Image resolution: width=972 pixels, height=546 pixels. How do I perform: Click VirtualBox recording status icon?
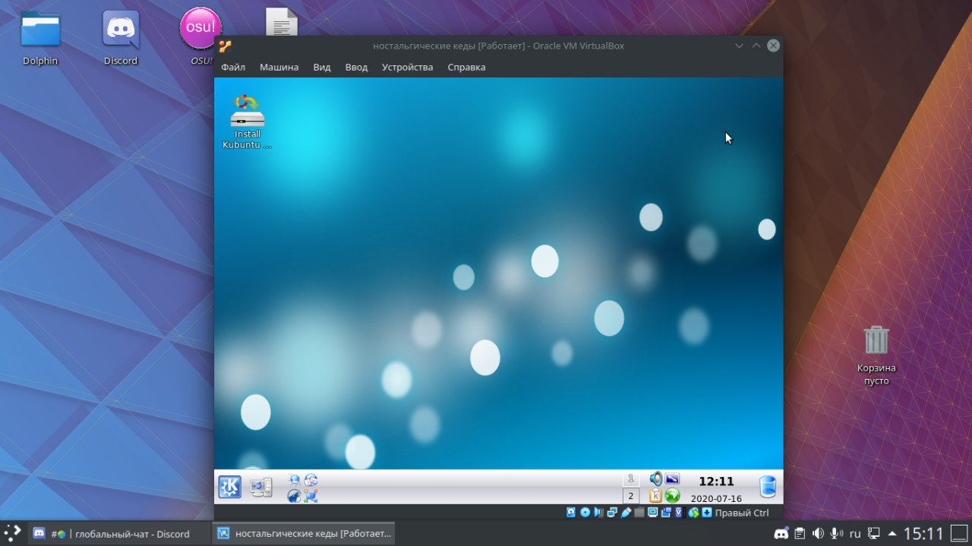[x=666, y=513]
